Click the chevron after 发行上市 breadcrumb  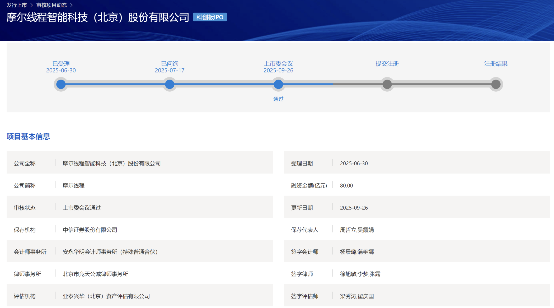pos(31,5)
